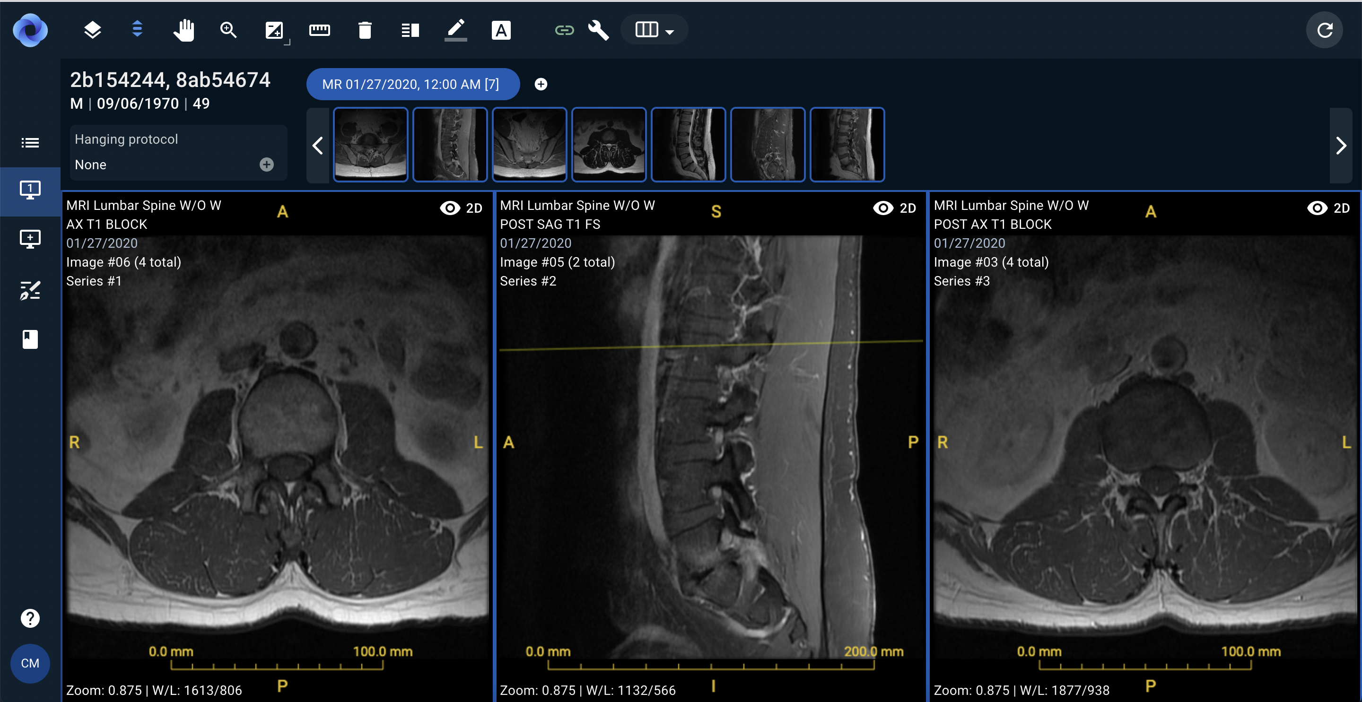
Task: Open the CM user avatar
Action: coord(30,663)
